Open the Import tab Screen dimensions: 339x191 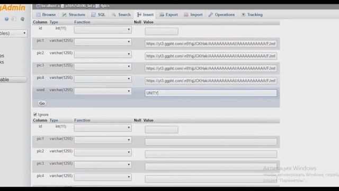click(x=193, y=15)
